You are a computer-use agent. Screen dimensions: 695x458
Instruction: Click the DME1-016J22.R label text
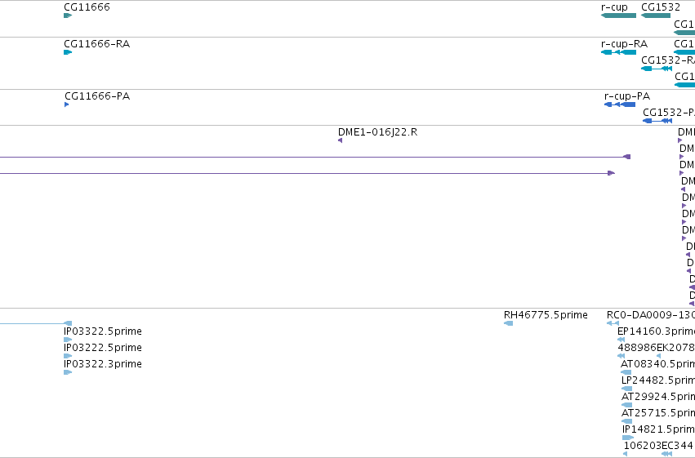(377, 132)
